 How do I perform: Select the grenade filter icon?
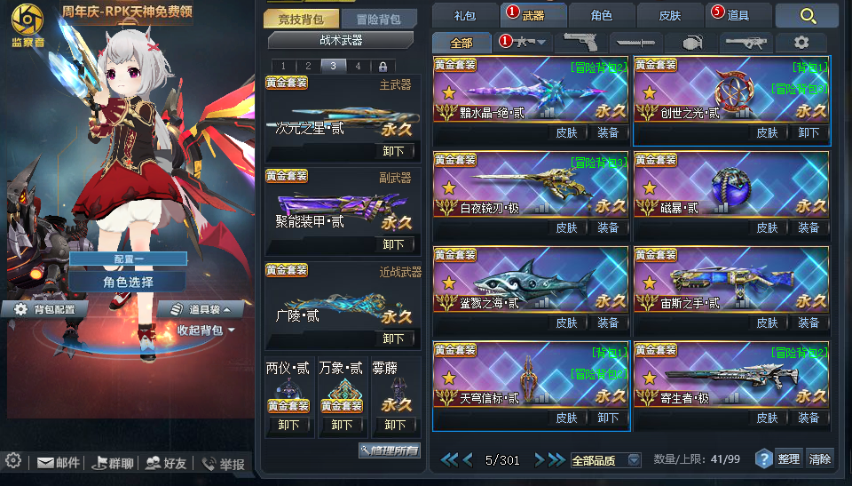[x=691, y=43]
